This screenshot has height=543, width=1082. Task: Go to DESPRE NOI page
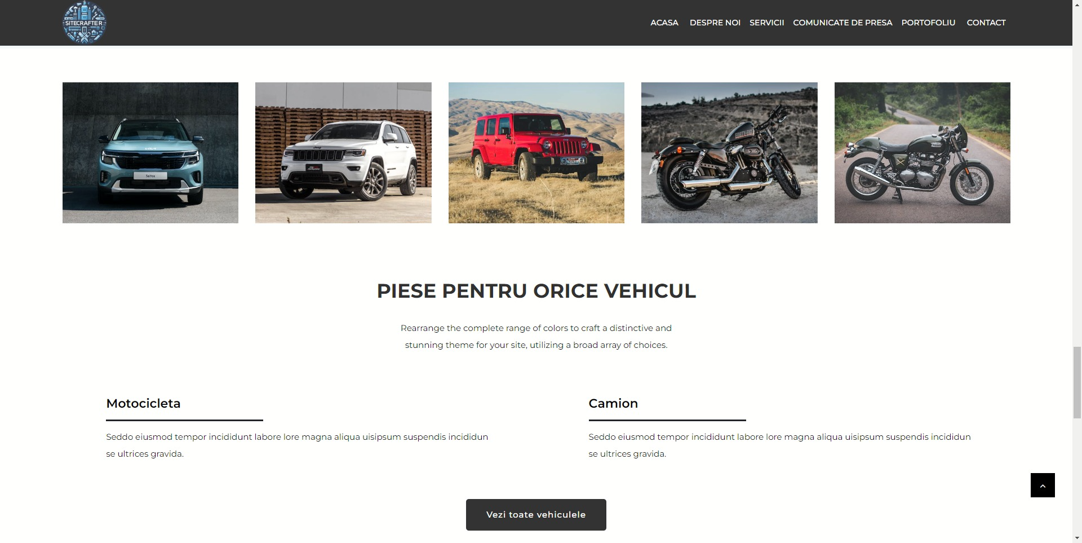click(715, 23)
